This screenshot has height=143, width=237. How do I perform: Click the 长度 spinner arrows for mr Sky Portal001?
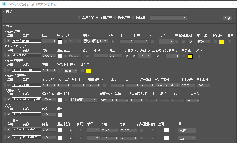(x=116, y=130)
